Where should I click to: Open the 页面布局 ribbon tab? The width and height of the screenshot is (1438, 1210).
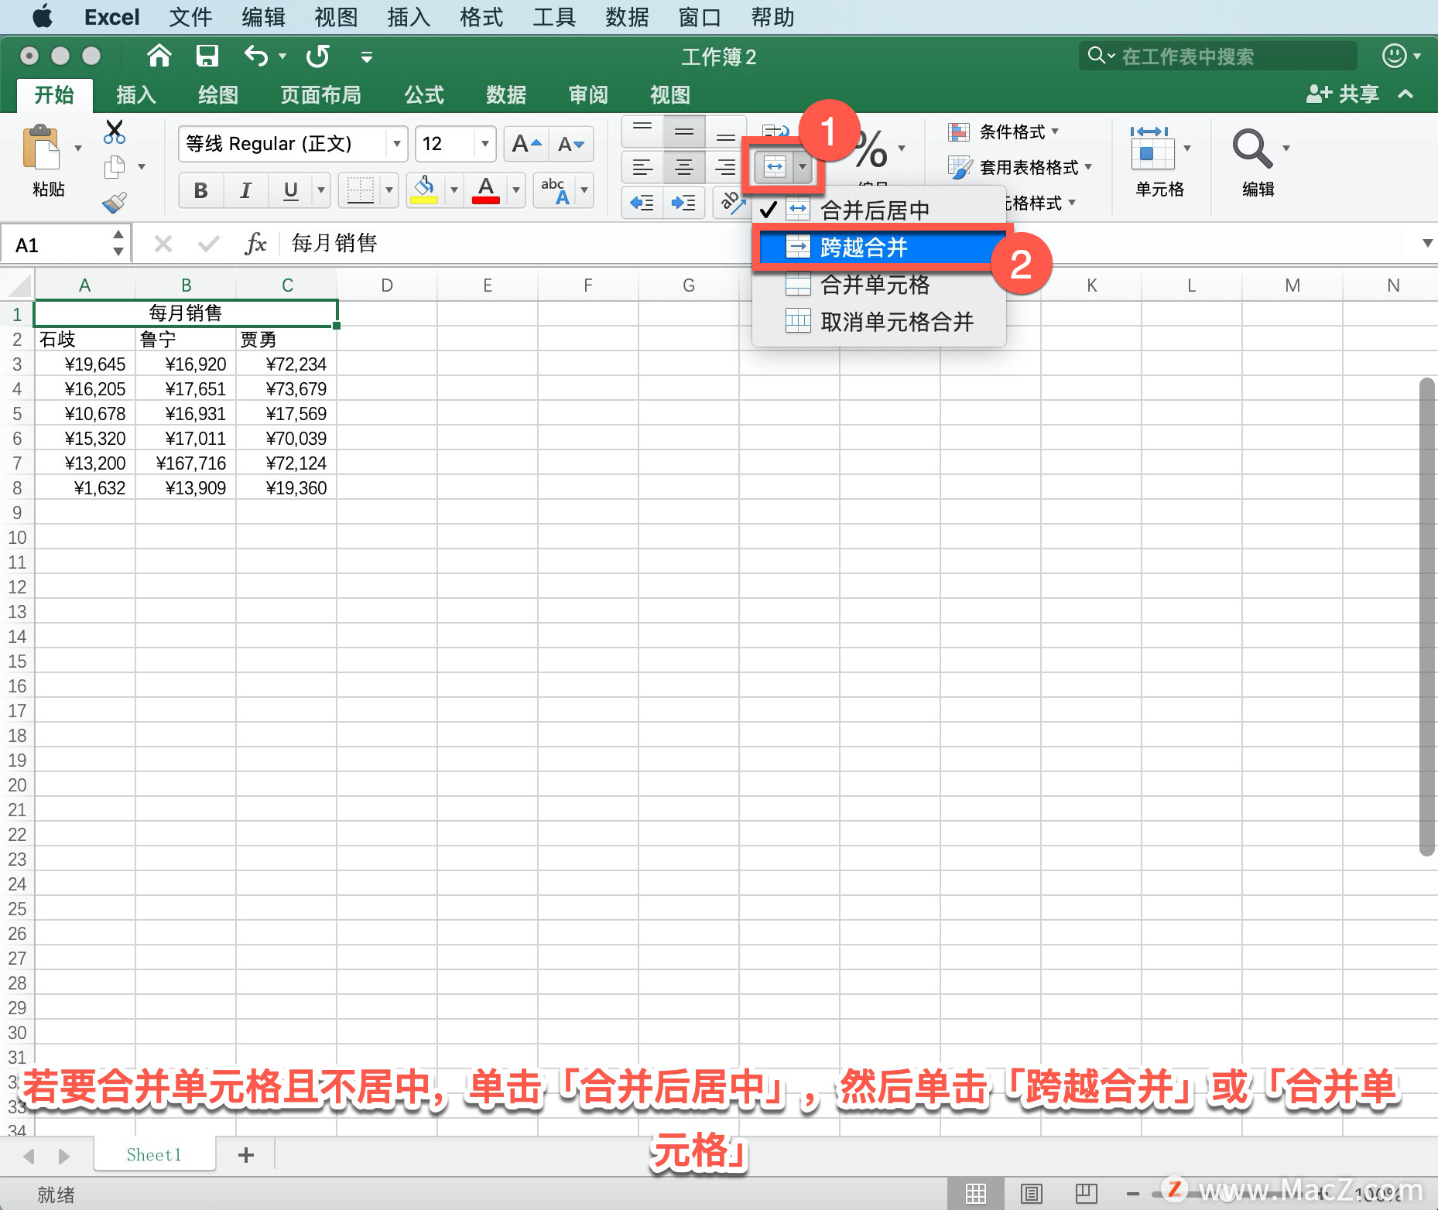point(320,95)
